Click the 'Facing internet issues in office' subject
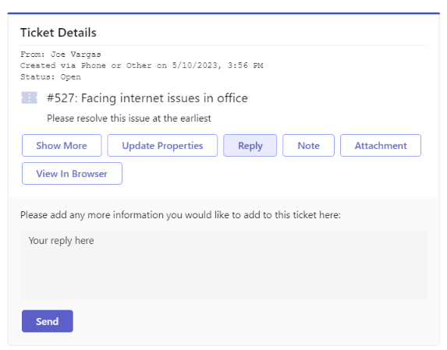 (164, 98)
